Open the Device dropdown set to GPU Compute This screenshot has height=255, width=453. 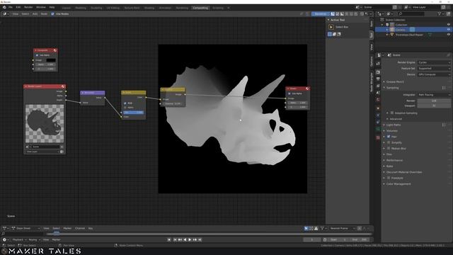(434, 74)
